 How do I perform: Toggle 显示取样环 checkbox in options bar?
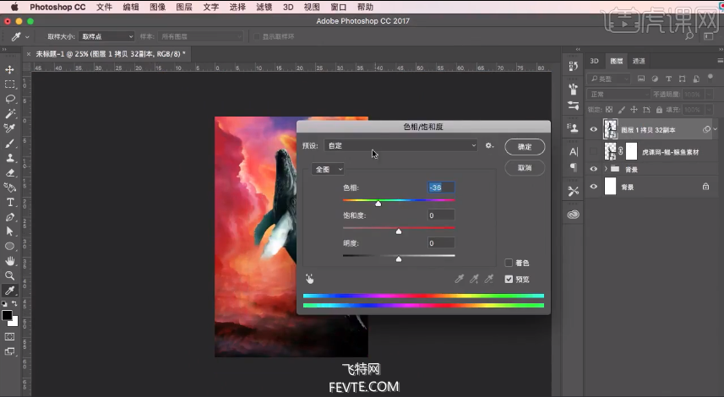(257, 36)
